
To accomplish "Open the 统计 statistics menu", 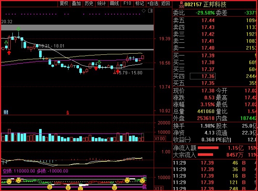I will point(102,4).
